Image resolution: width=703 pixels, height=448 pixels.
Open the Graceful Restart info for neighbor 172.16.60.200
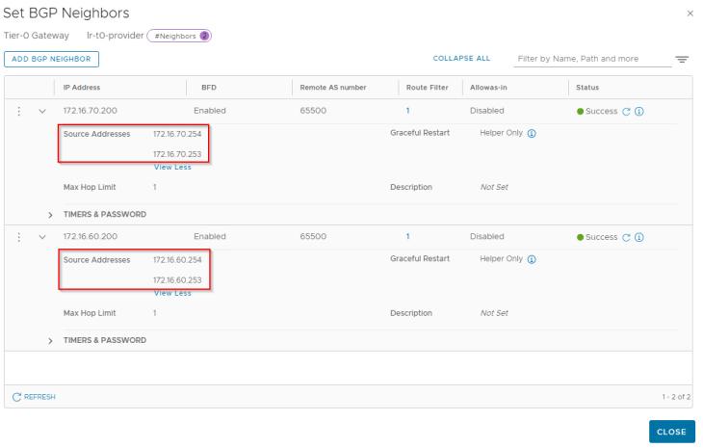tap(532, 259)
